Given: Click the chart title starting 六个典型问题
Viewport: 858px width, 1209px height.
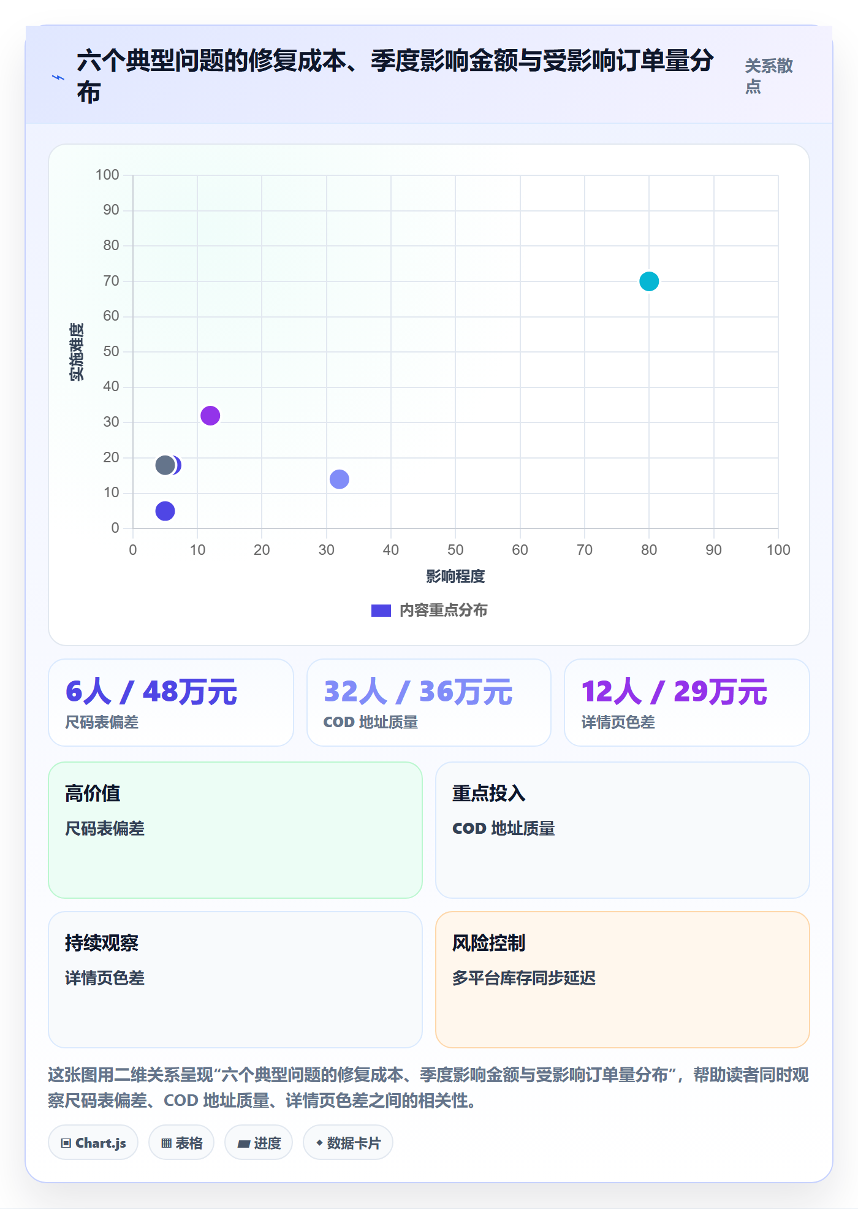Looking at the screenshot, I should (x=395, y=77).
